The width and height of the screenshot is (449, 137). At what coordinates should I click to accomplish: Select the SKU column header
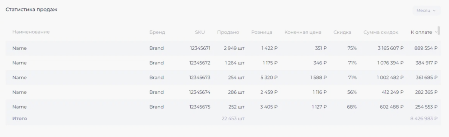click(x=200, y=32)
